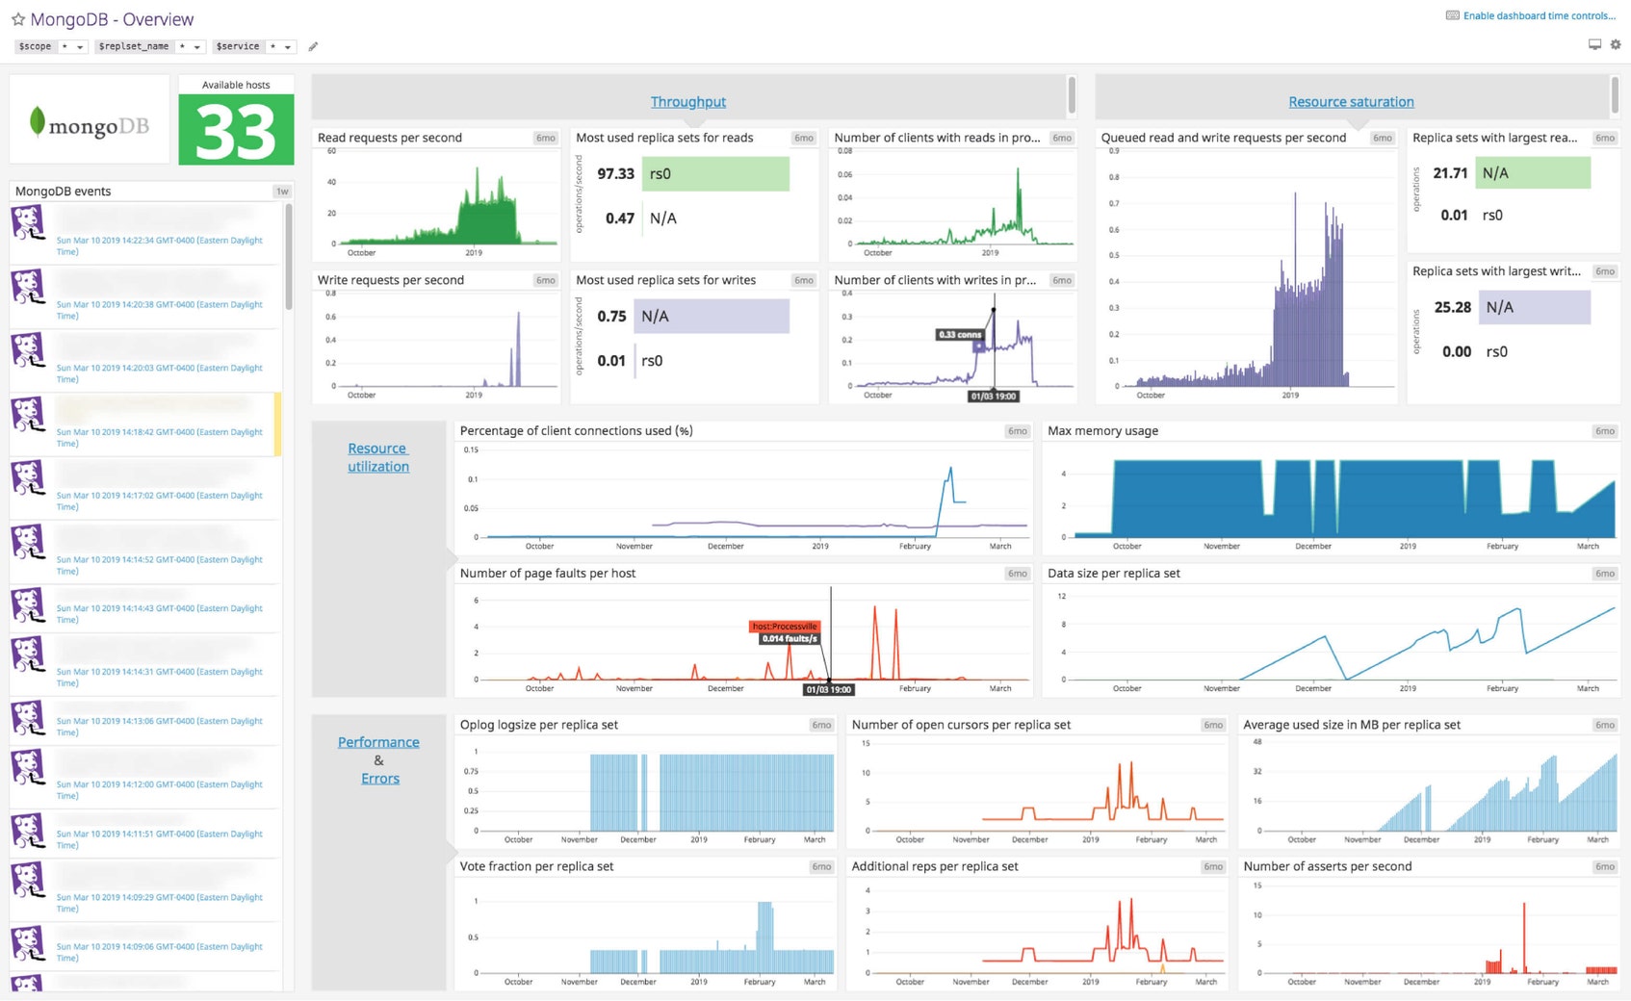Click the 1w badge on MongoDB events panel
This screenshot has width=1631, height=1001.
[282, 191]
